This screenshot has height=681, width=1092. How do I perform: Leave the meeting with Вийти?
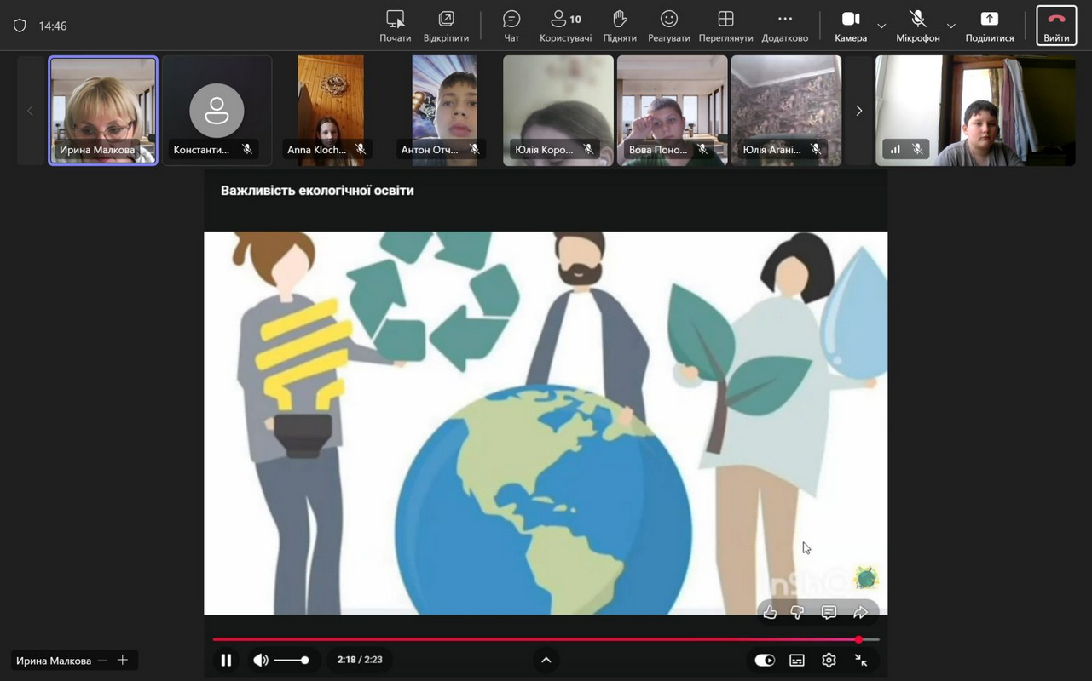pos(1056,26)
